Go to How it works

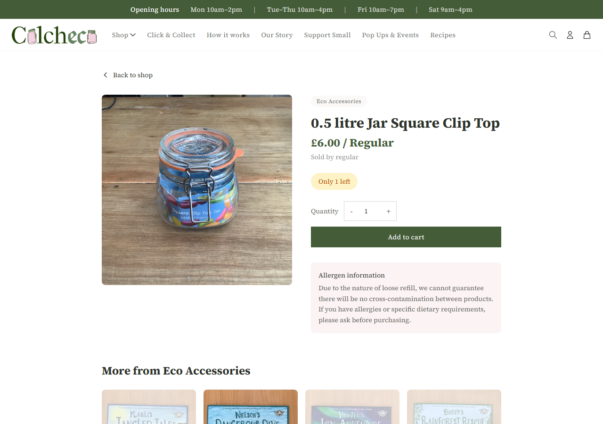[x=228, y=35]
